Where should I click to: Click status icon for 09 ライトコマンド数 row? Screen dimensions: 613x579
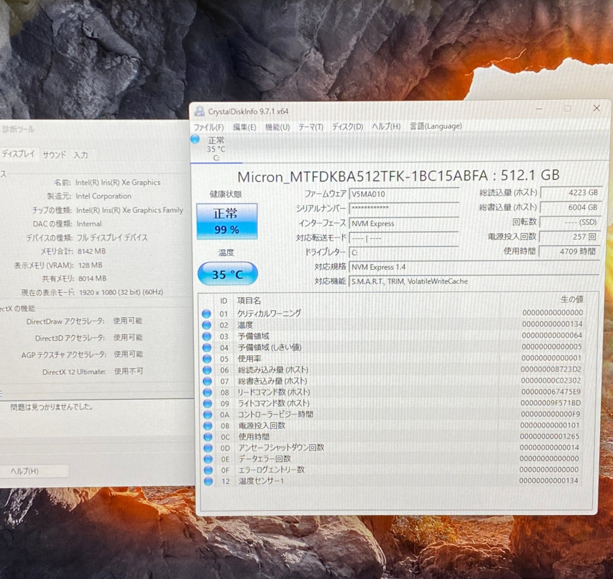207,403
